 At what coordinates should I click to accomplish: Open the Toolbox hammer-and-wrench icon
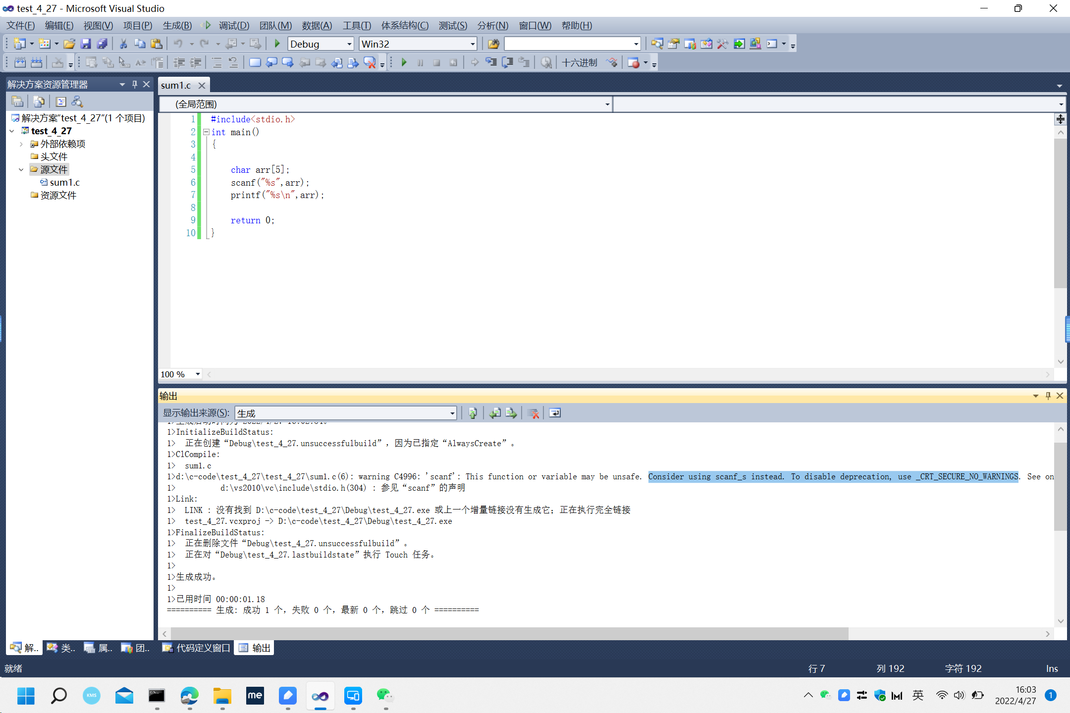point(722,44)
